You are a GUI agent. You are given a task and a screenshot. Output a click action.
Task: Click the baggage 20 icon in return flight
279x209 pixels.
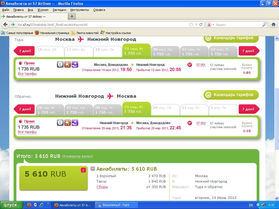click(x=68, y=123)
